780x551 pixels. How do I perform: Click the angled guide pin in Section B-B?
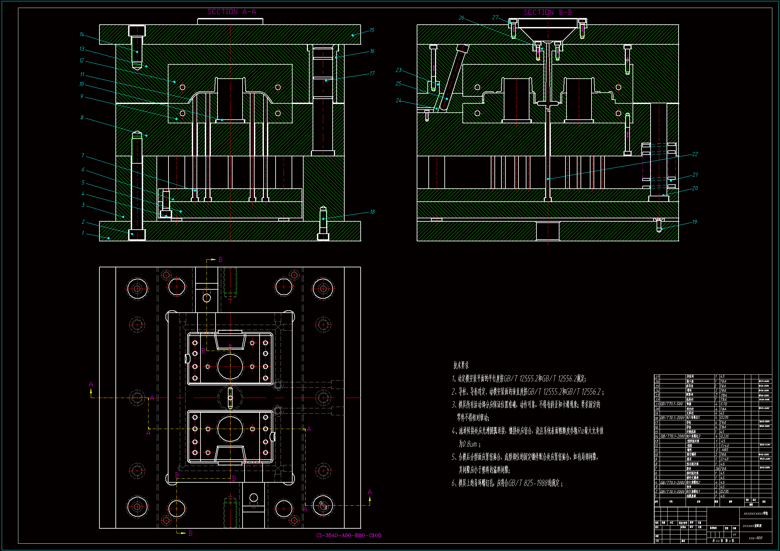[454, 79]
